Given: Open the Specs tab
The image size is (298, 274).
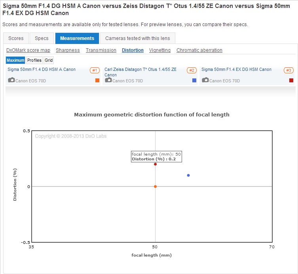Looking at the screenshot, I should tap(42, 38).
